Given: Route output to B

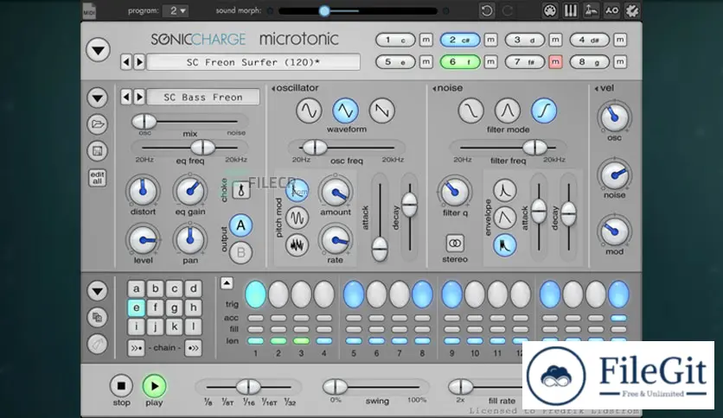Looking at the screenshot, I should click(x=240, y=252).
